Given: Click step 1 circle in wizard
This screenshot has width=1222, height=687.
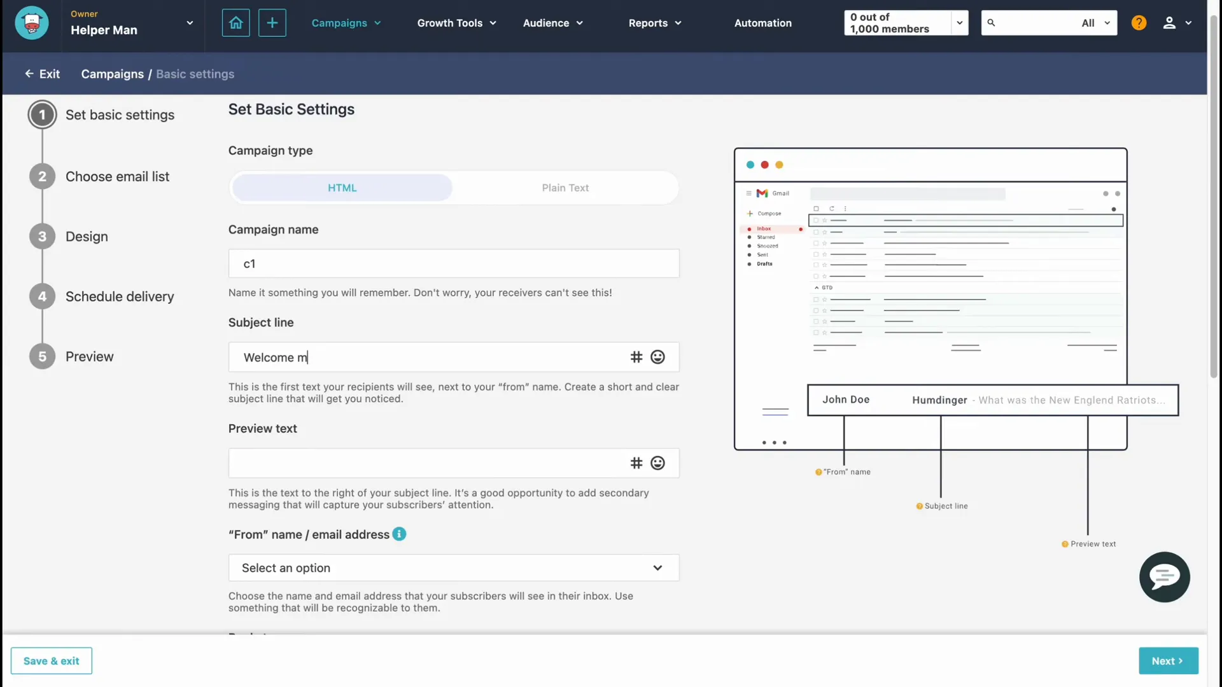Looking at the screenshot, I should pyautogui.click(x=42, y=115).
